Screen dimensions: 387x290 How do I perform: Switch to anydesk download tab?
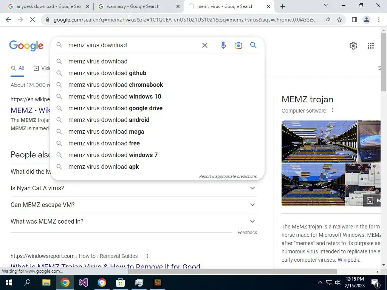pyautogui.click(x=48, y=6)
